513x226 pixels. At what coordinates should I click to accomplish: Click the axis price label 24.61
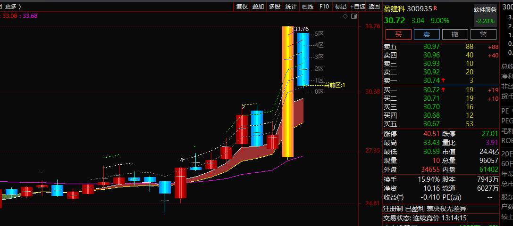373,203
